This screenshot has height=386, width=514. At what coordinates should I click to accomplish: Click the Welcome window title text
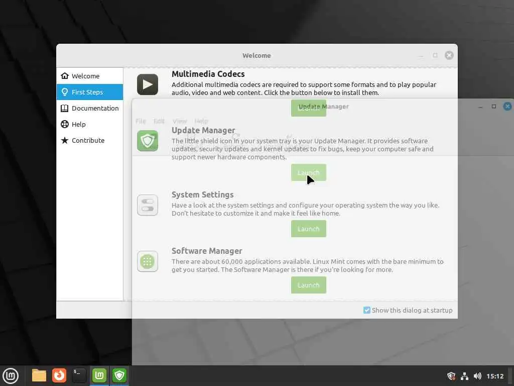coord(256,55)
